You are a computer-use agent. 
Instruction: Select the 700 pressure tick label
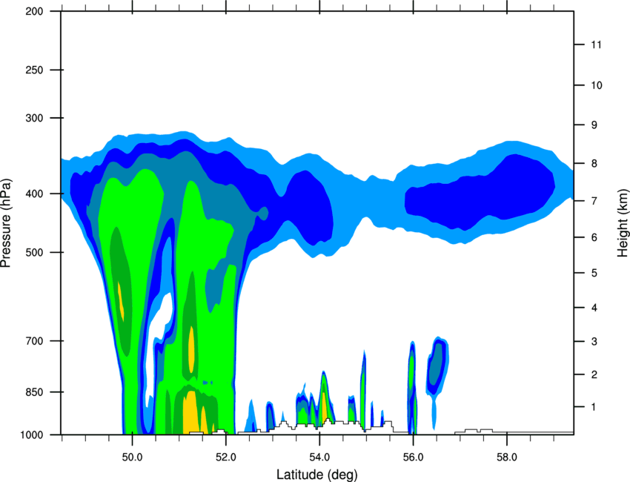coord(34,341)
